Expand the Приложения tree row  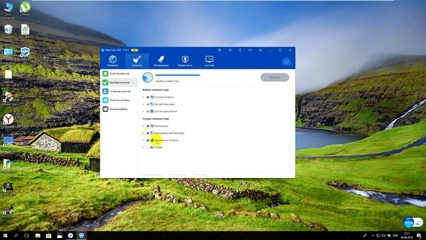143,126
